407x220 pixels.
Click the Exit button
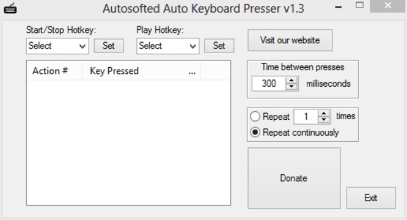click(371, 198)
